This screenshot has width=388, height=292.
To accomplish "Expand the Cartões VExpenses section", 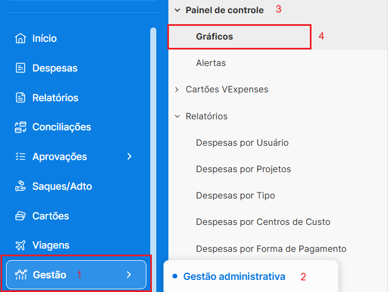I will [177, 89].
